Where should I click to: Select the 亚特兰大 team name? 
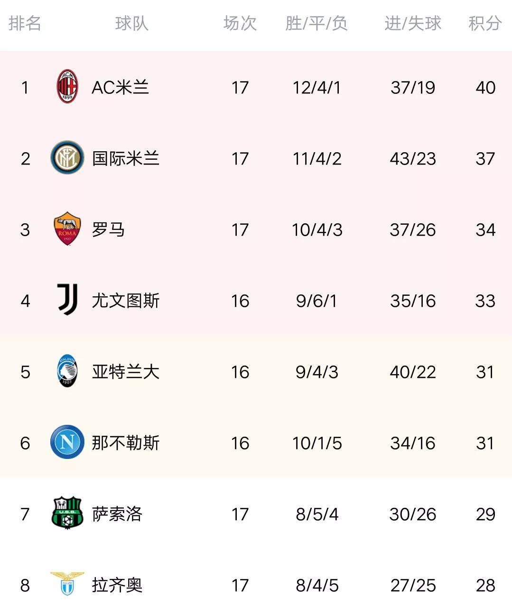(x=126, y=372)
